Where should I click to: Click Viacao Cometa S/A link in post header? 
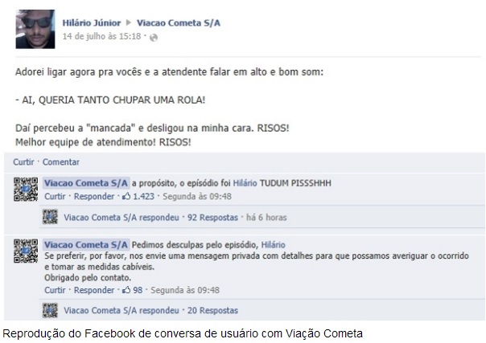point(179,22)
